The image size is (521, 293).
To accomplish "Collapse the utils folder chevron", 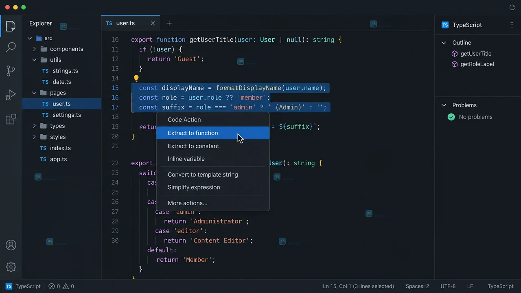I will point(34,60).
